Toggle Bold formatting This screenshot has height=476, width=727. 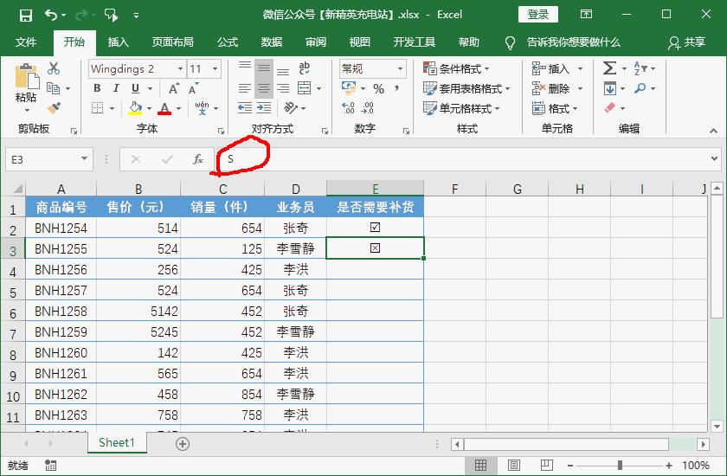tap(97, 88)
